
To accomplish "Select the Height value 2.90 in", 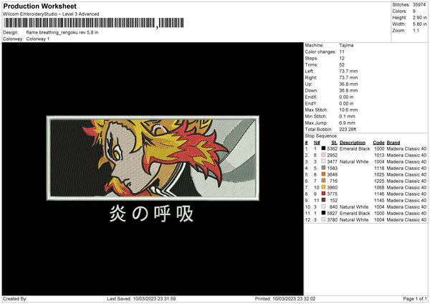I will [x=419, y=17].
